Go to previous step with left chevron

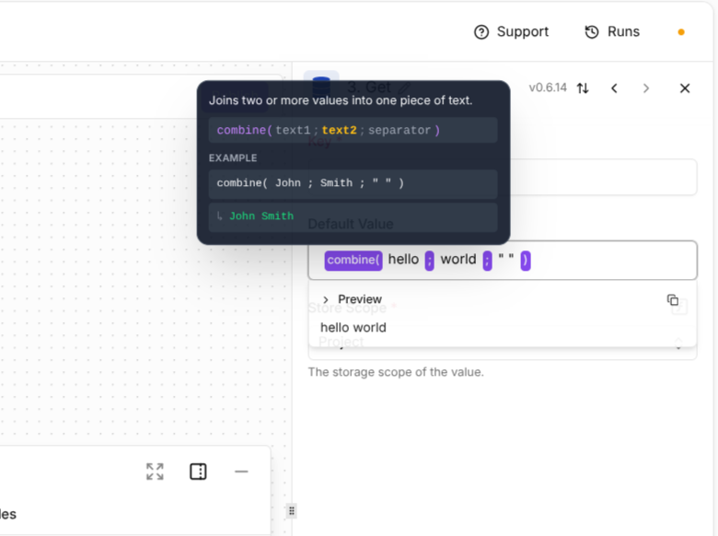point(615,88)
